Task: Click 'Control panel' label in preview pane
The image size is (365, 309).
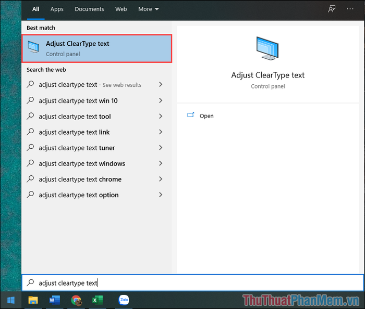Action: (267, 86)
